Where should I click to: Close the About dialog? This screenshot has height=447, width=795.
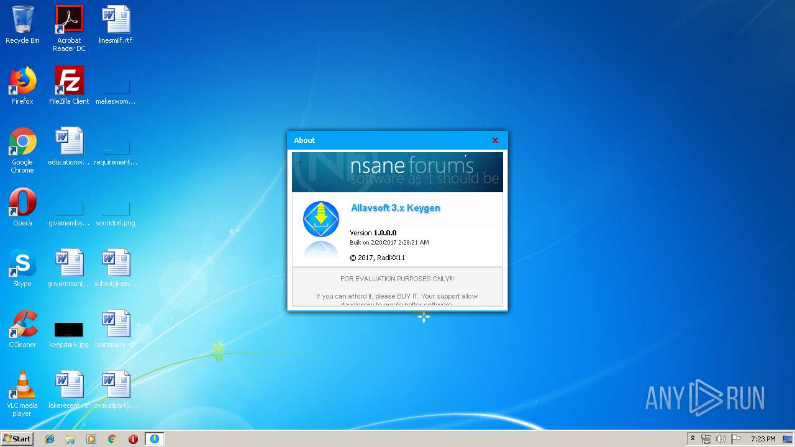(x=495, y=140)
